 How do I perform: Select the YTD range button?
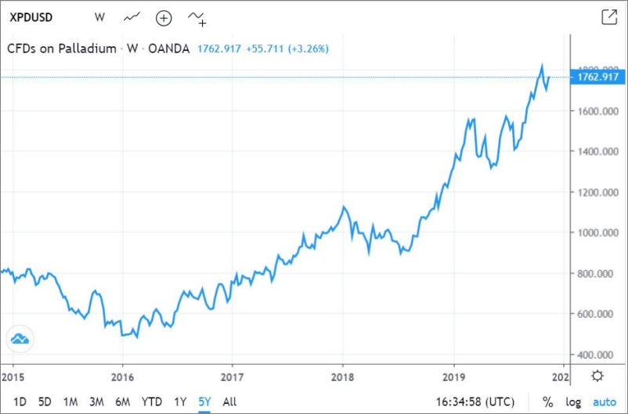point(150,401)
